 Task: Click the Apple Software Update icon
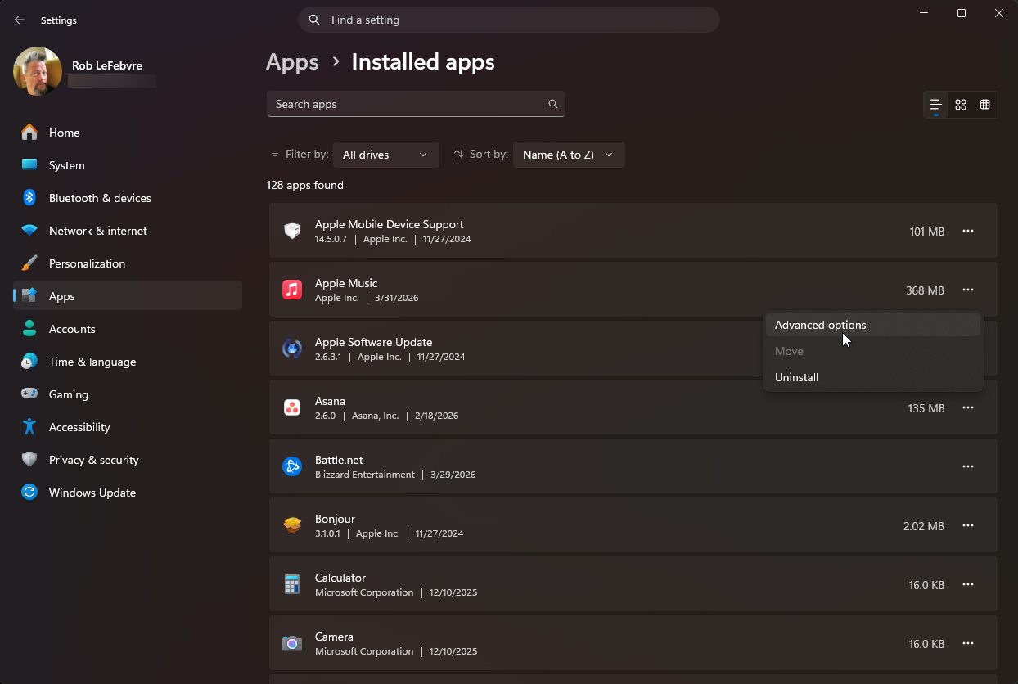[292, 349]
